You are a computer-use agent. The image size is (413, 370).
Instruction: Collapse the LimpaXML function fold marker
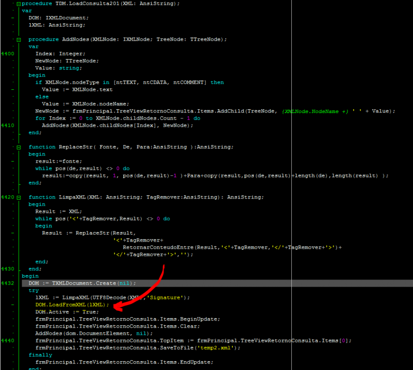(x=19, y=197)
